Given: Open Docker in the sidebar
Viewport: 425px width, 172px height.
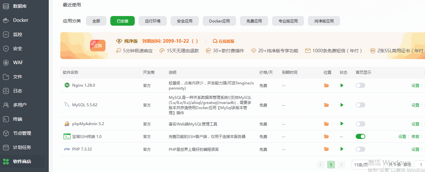Looking at the screenshot, I should 21,20.
